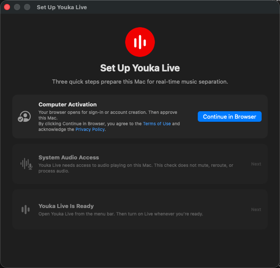Select the System Audio Access heading
Image resolution: width=280 pixels, height=268 pixels.
tap(69, 158)
